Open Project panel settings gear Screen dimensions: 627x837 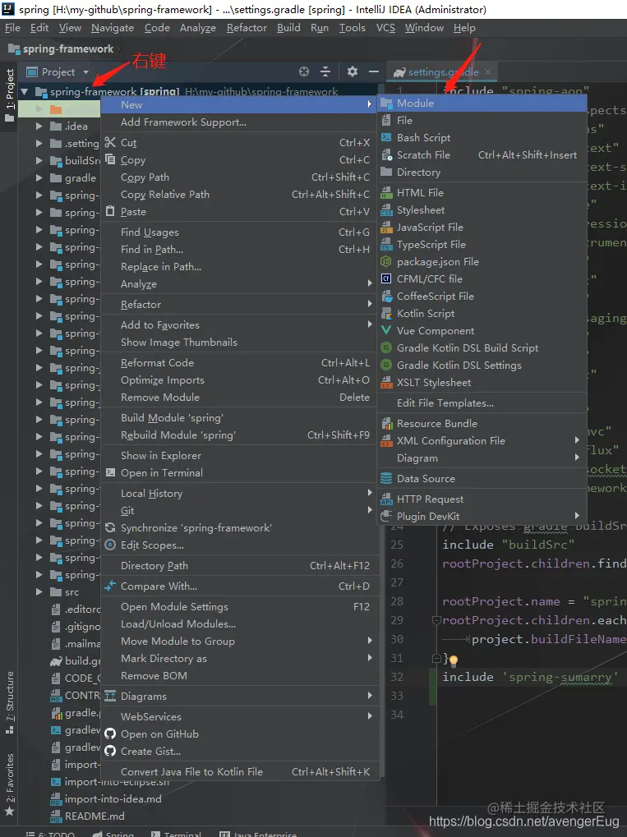[x=353, y=71]
